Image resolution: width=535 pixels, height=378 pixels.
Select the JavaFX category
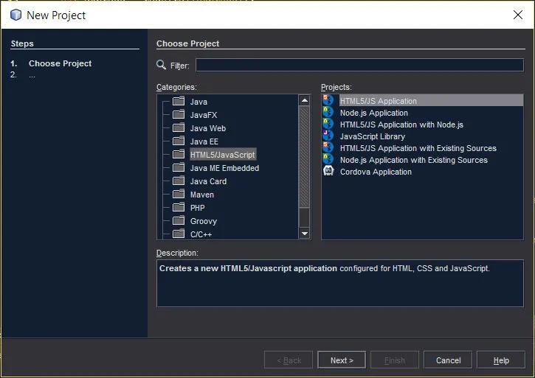pos(204,115)
